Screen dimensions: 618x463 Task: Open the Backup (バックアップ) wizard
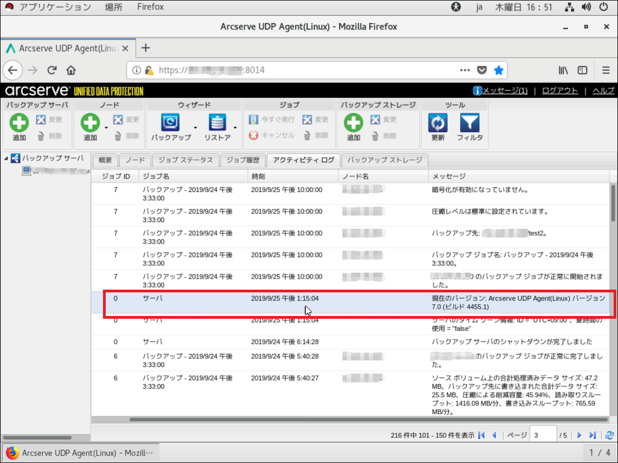170,127
